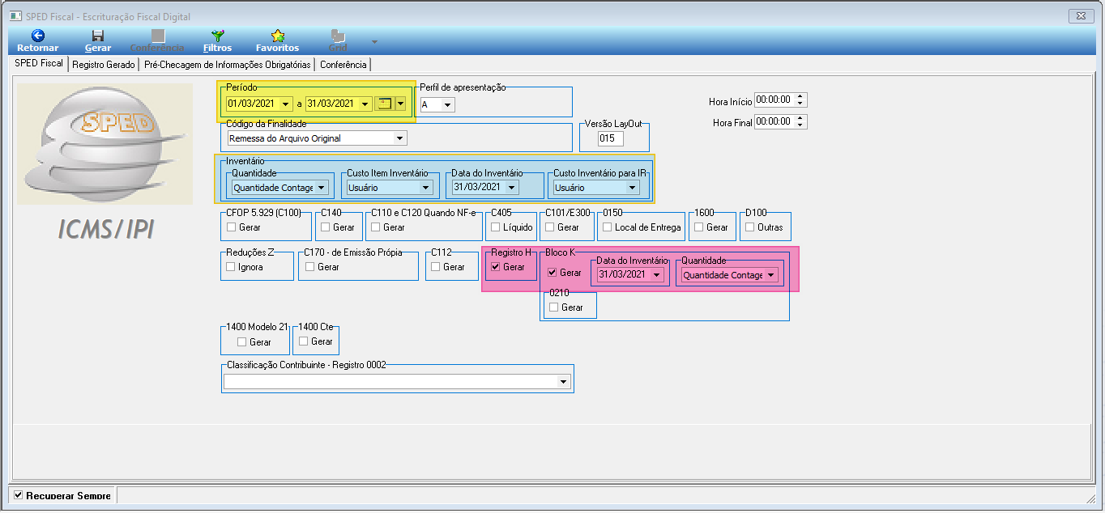Open Favoritos star icon
The image size is (1105, 513).
(x=278, y=36)
